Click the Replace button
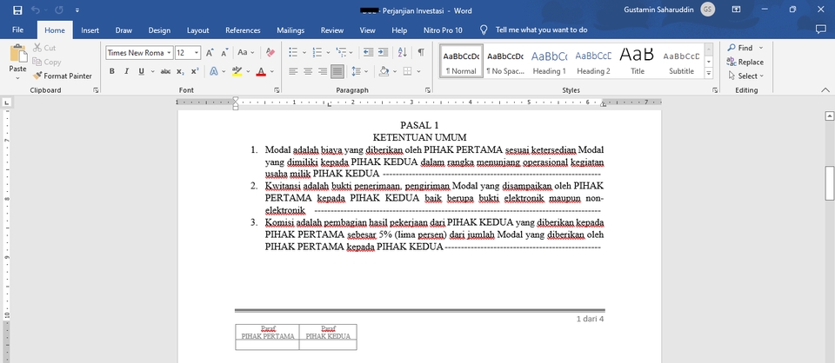This screenshot has width=835, height=363. 745,62
